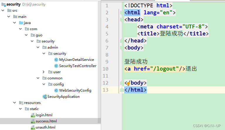Collapse the src folder

click(3, 11)
